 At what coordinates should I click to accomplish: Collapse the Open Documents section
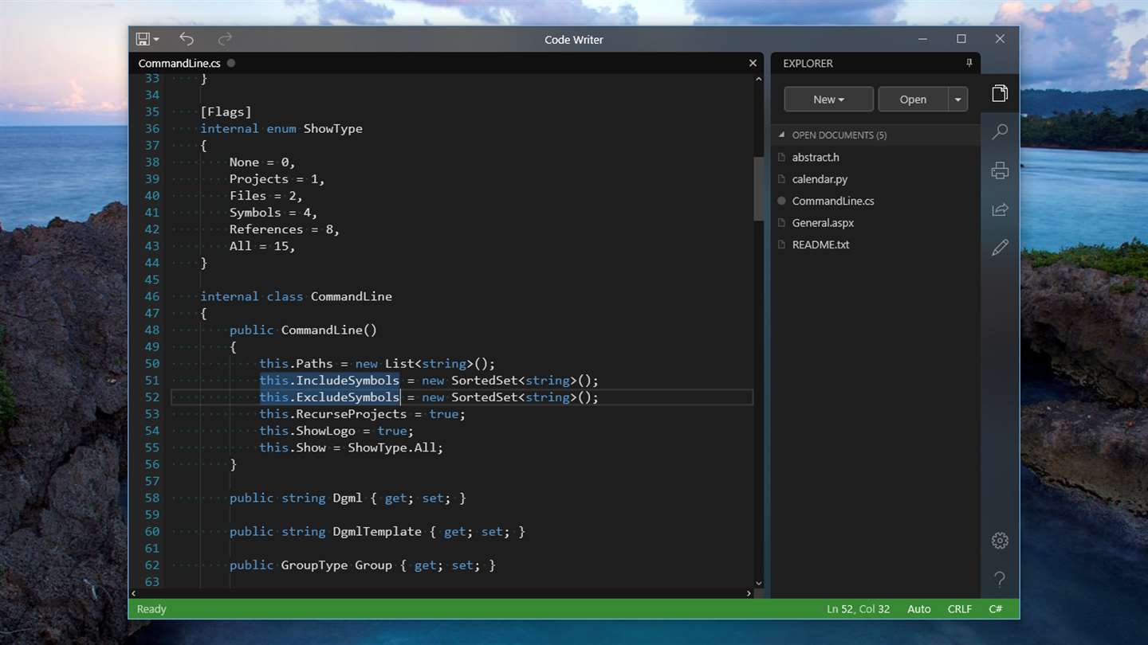782,135
